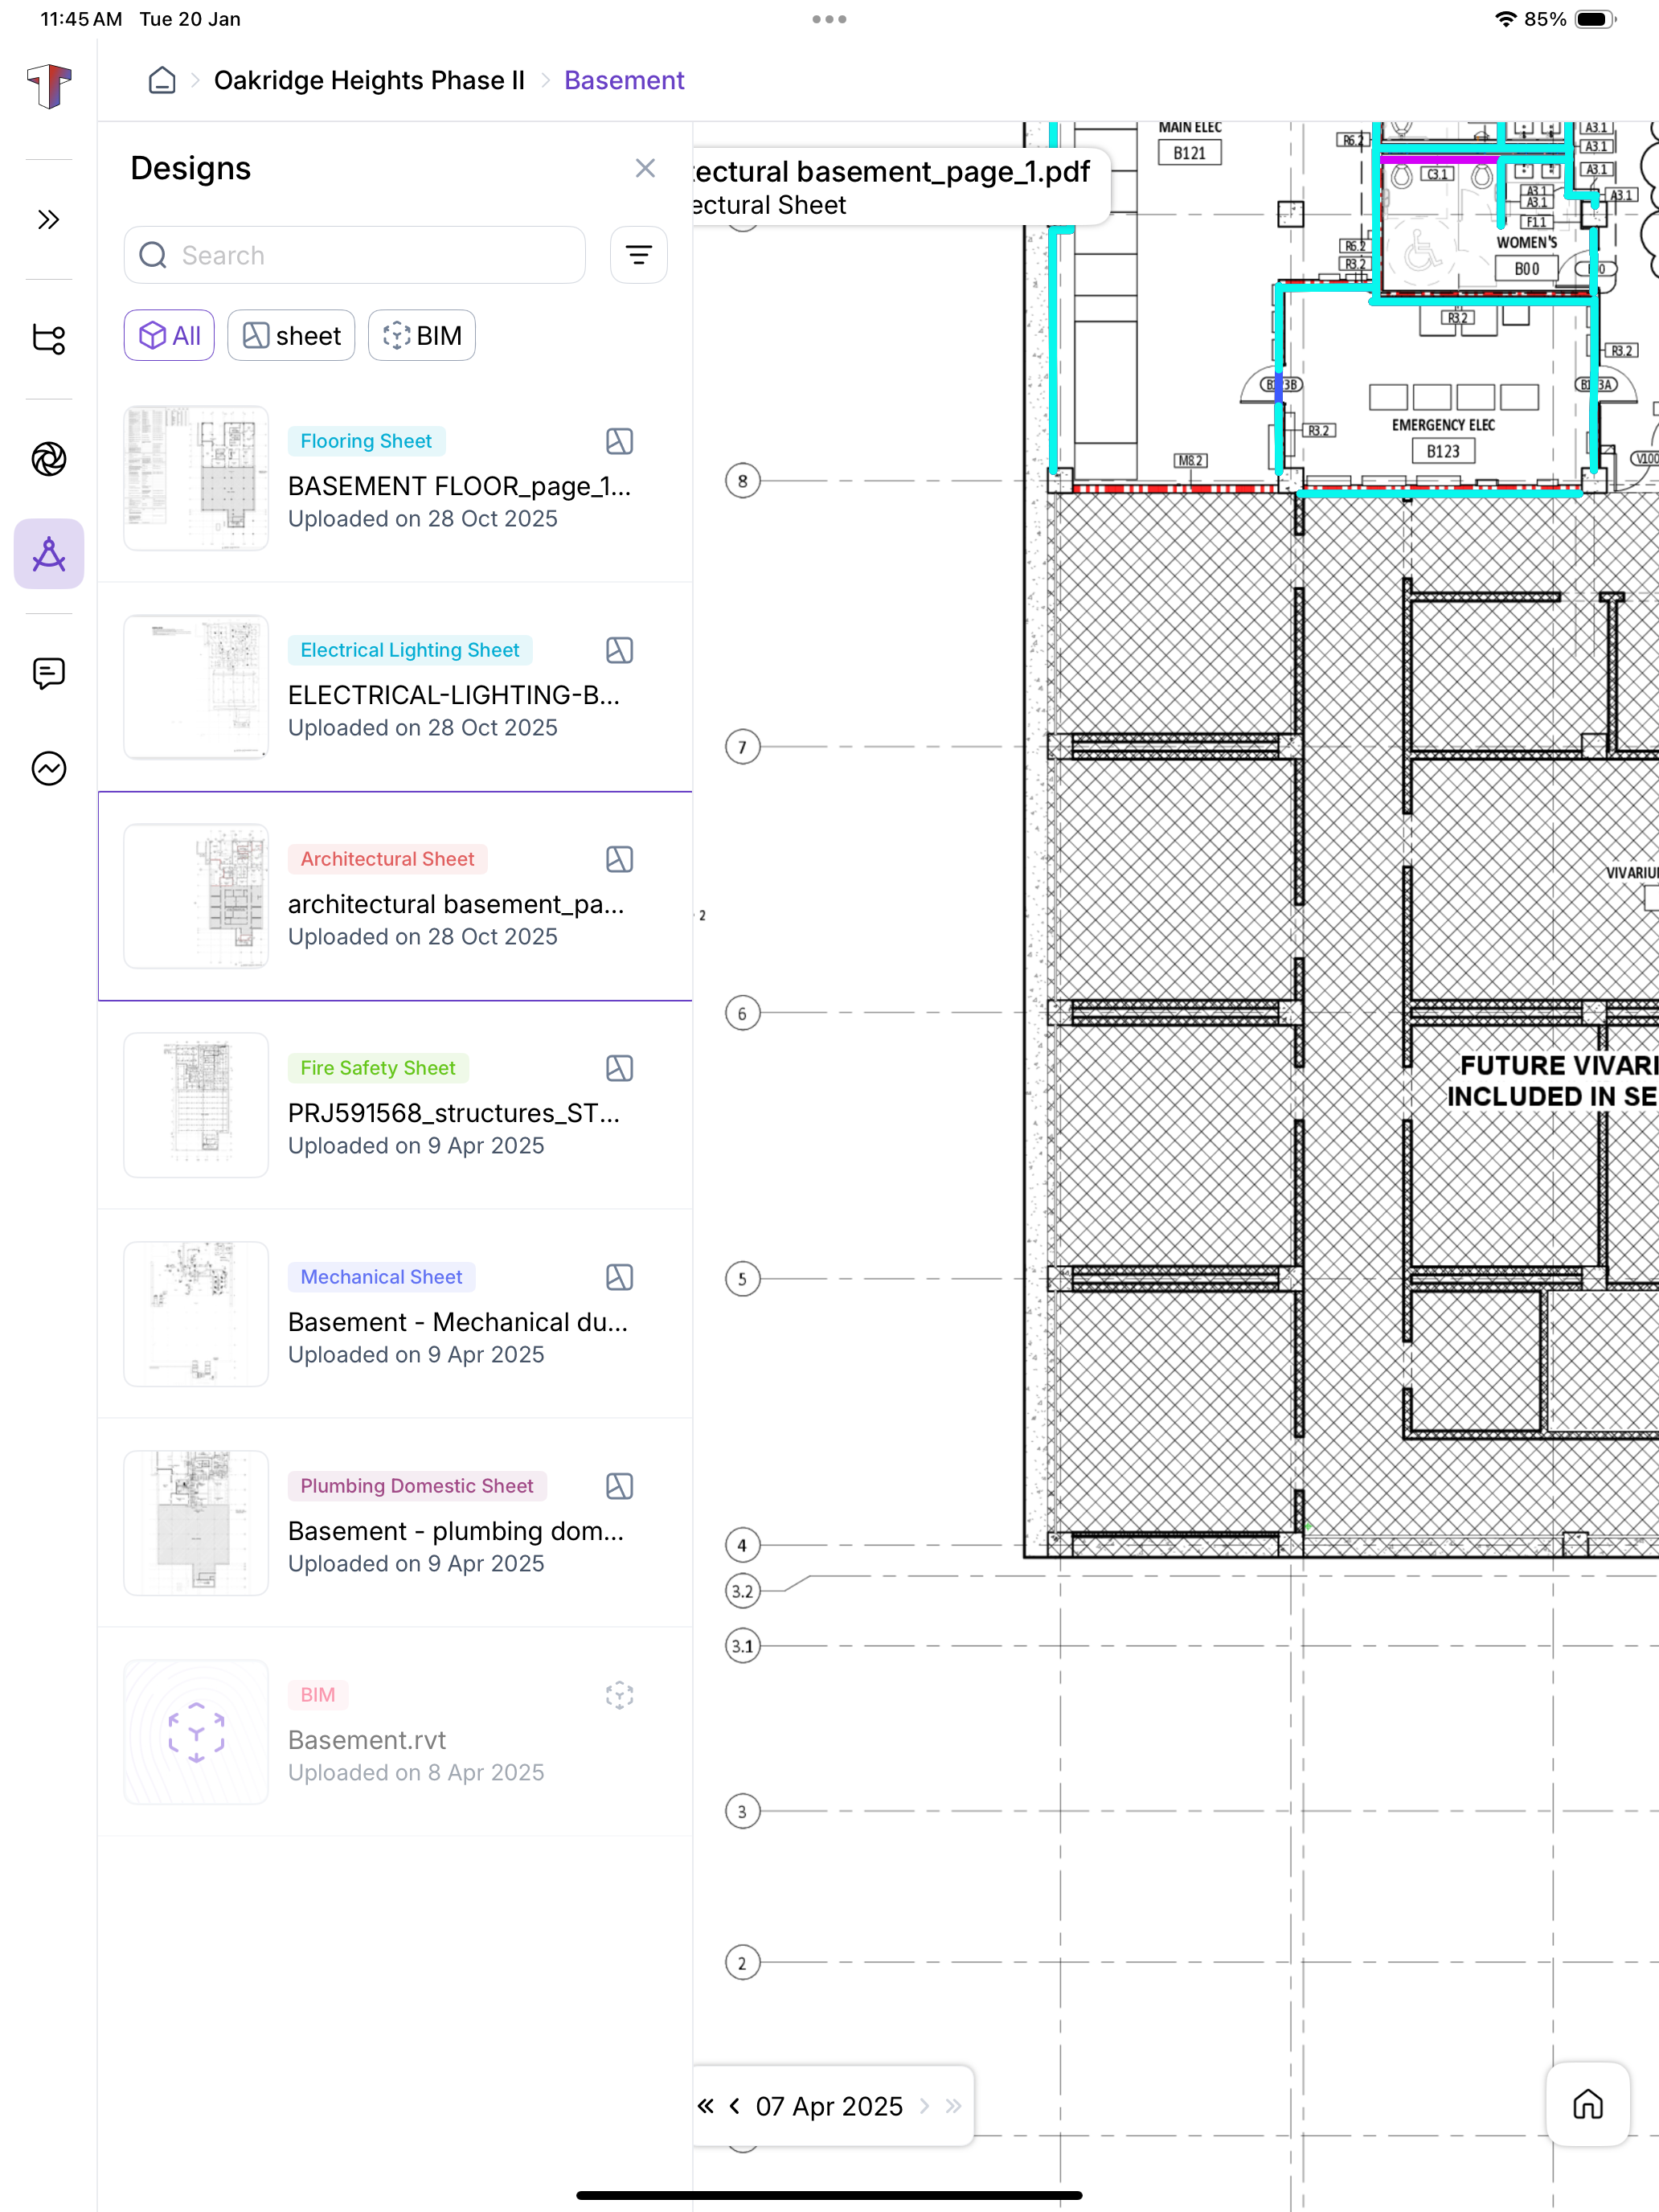The width and height of the screenshot is (1659, 2212).
Task: Tap sheet icon on Electrical Lighting row
Action: 619,650
